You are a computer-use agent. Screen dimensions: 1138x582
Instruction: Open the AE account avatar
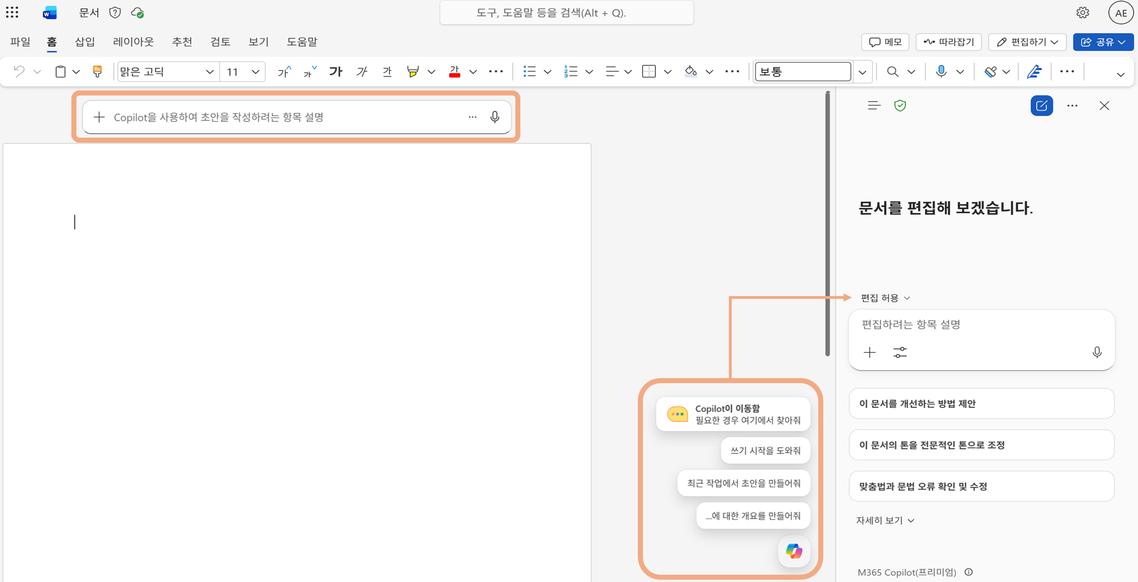click(x=1121, y=13)
